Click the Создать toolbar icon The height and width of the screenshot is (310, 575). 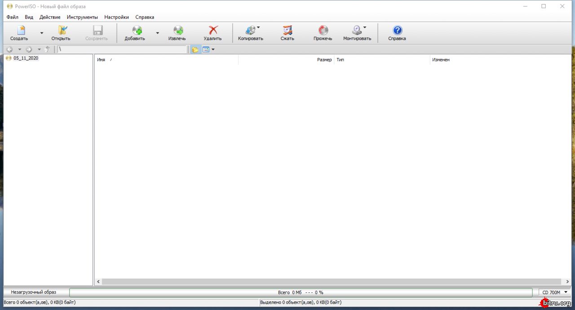coord(21,30)
